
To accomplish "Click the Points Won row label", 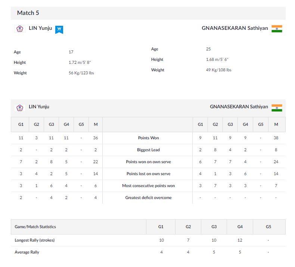I will pyautogui.click(x=148, y=138).
